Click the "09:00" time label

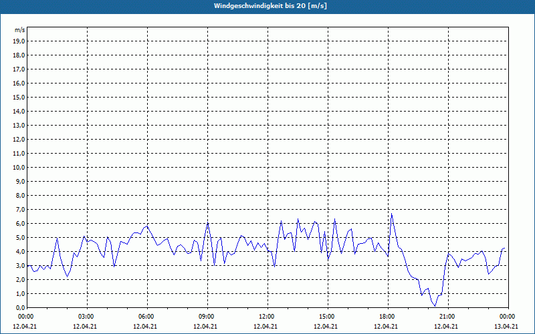pos(207,317)
